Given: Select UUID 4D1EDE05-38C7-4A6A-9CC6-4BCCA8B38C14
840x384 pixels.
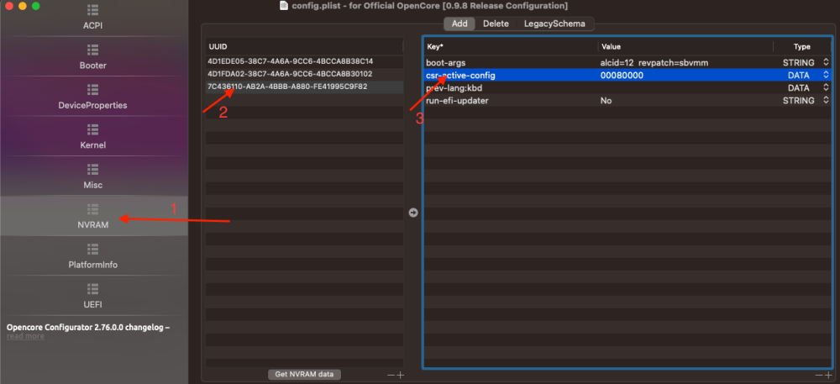Looking at the screenshot, I should click(x=304, y=61).
